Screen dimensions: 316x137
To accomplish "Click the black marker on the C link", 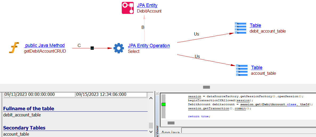I will pos(92,48).
